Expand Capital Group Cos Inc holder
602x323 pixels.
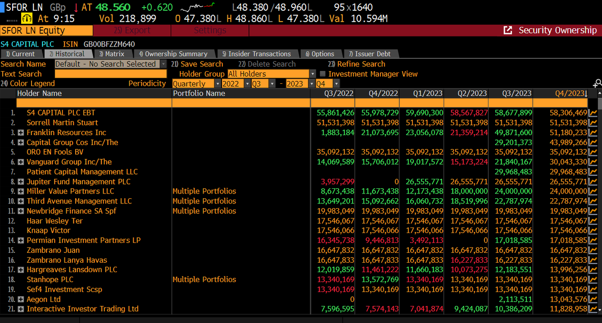pyautogui.click(x=21, y=142)
